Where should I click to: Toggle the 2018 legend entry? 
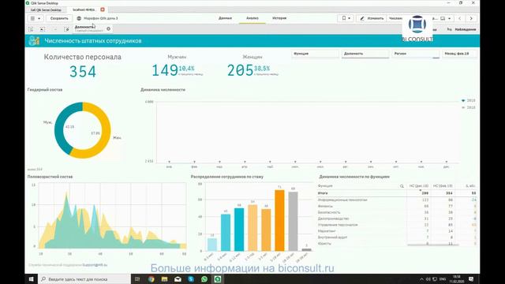[469, 107]
